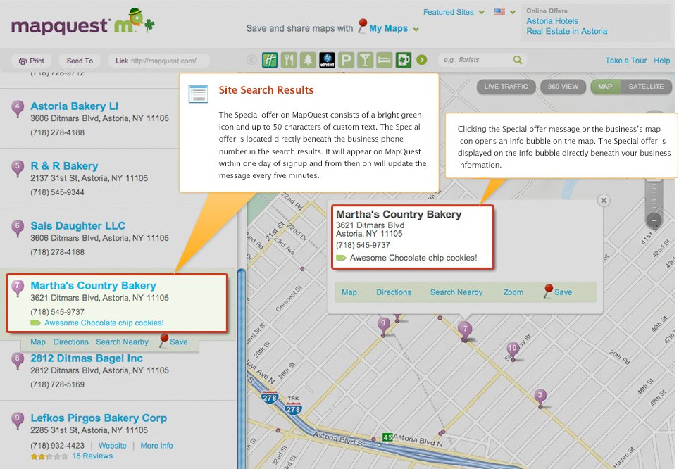Click Map link under Martha's list entry
The width and height of the screenshot is (679, 469).
coord(38,342)
